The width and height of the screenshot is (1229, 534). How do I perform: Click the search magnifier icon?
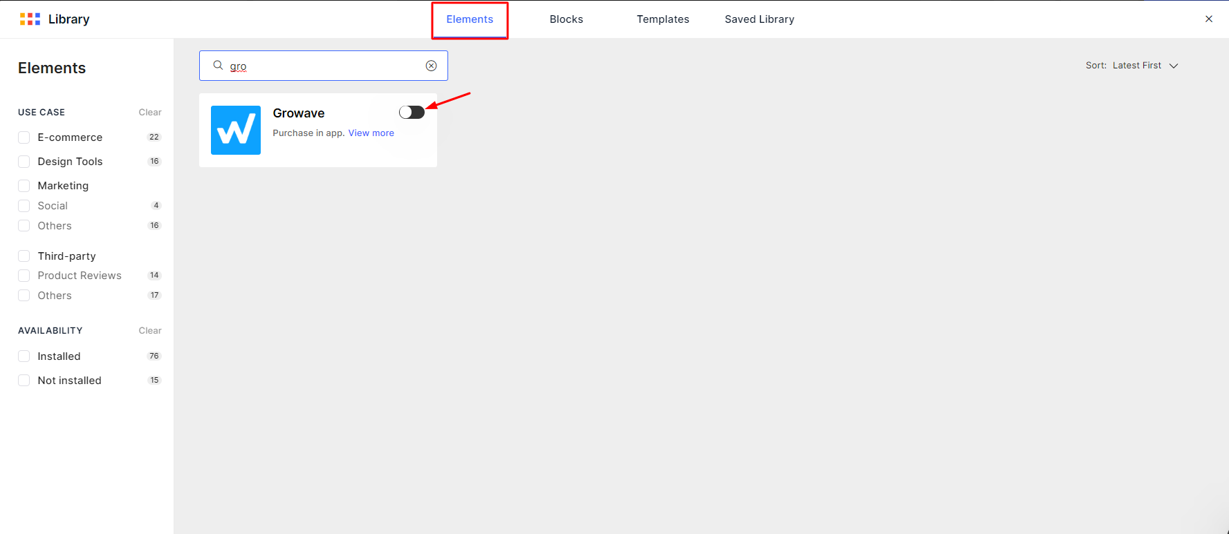pyautogui.click(x=218, y=66)
